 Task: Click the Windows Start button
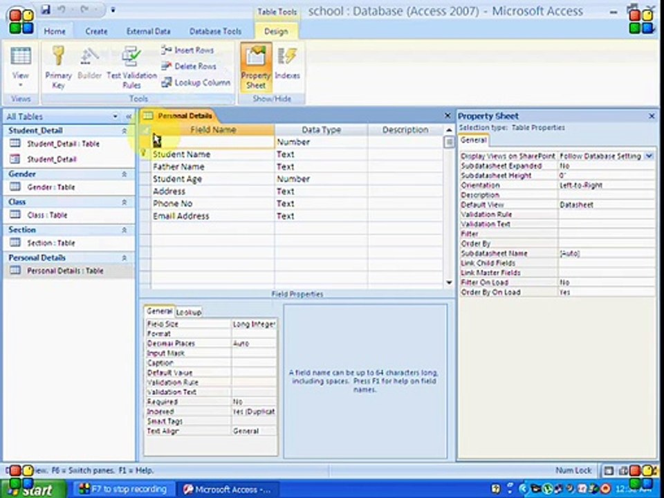tap(33, 489)
